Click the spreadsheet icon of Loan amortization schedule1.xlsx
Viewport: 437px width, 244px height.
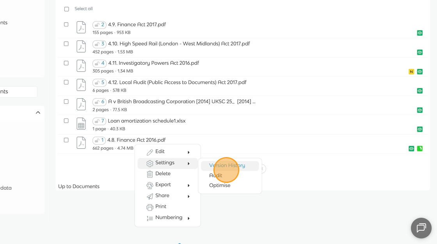[81, 124]
